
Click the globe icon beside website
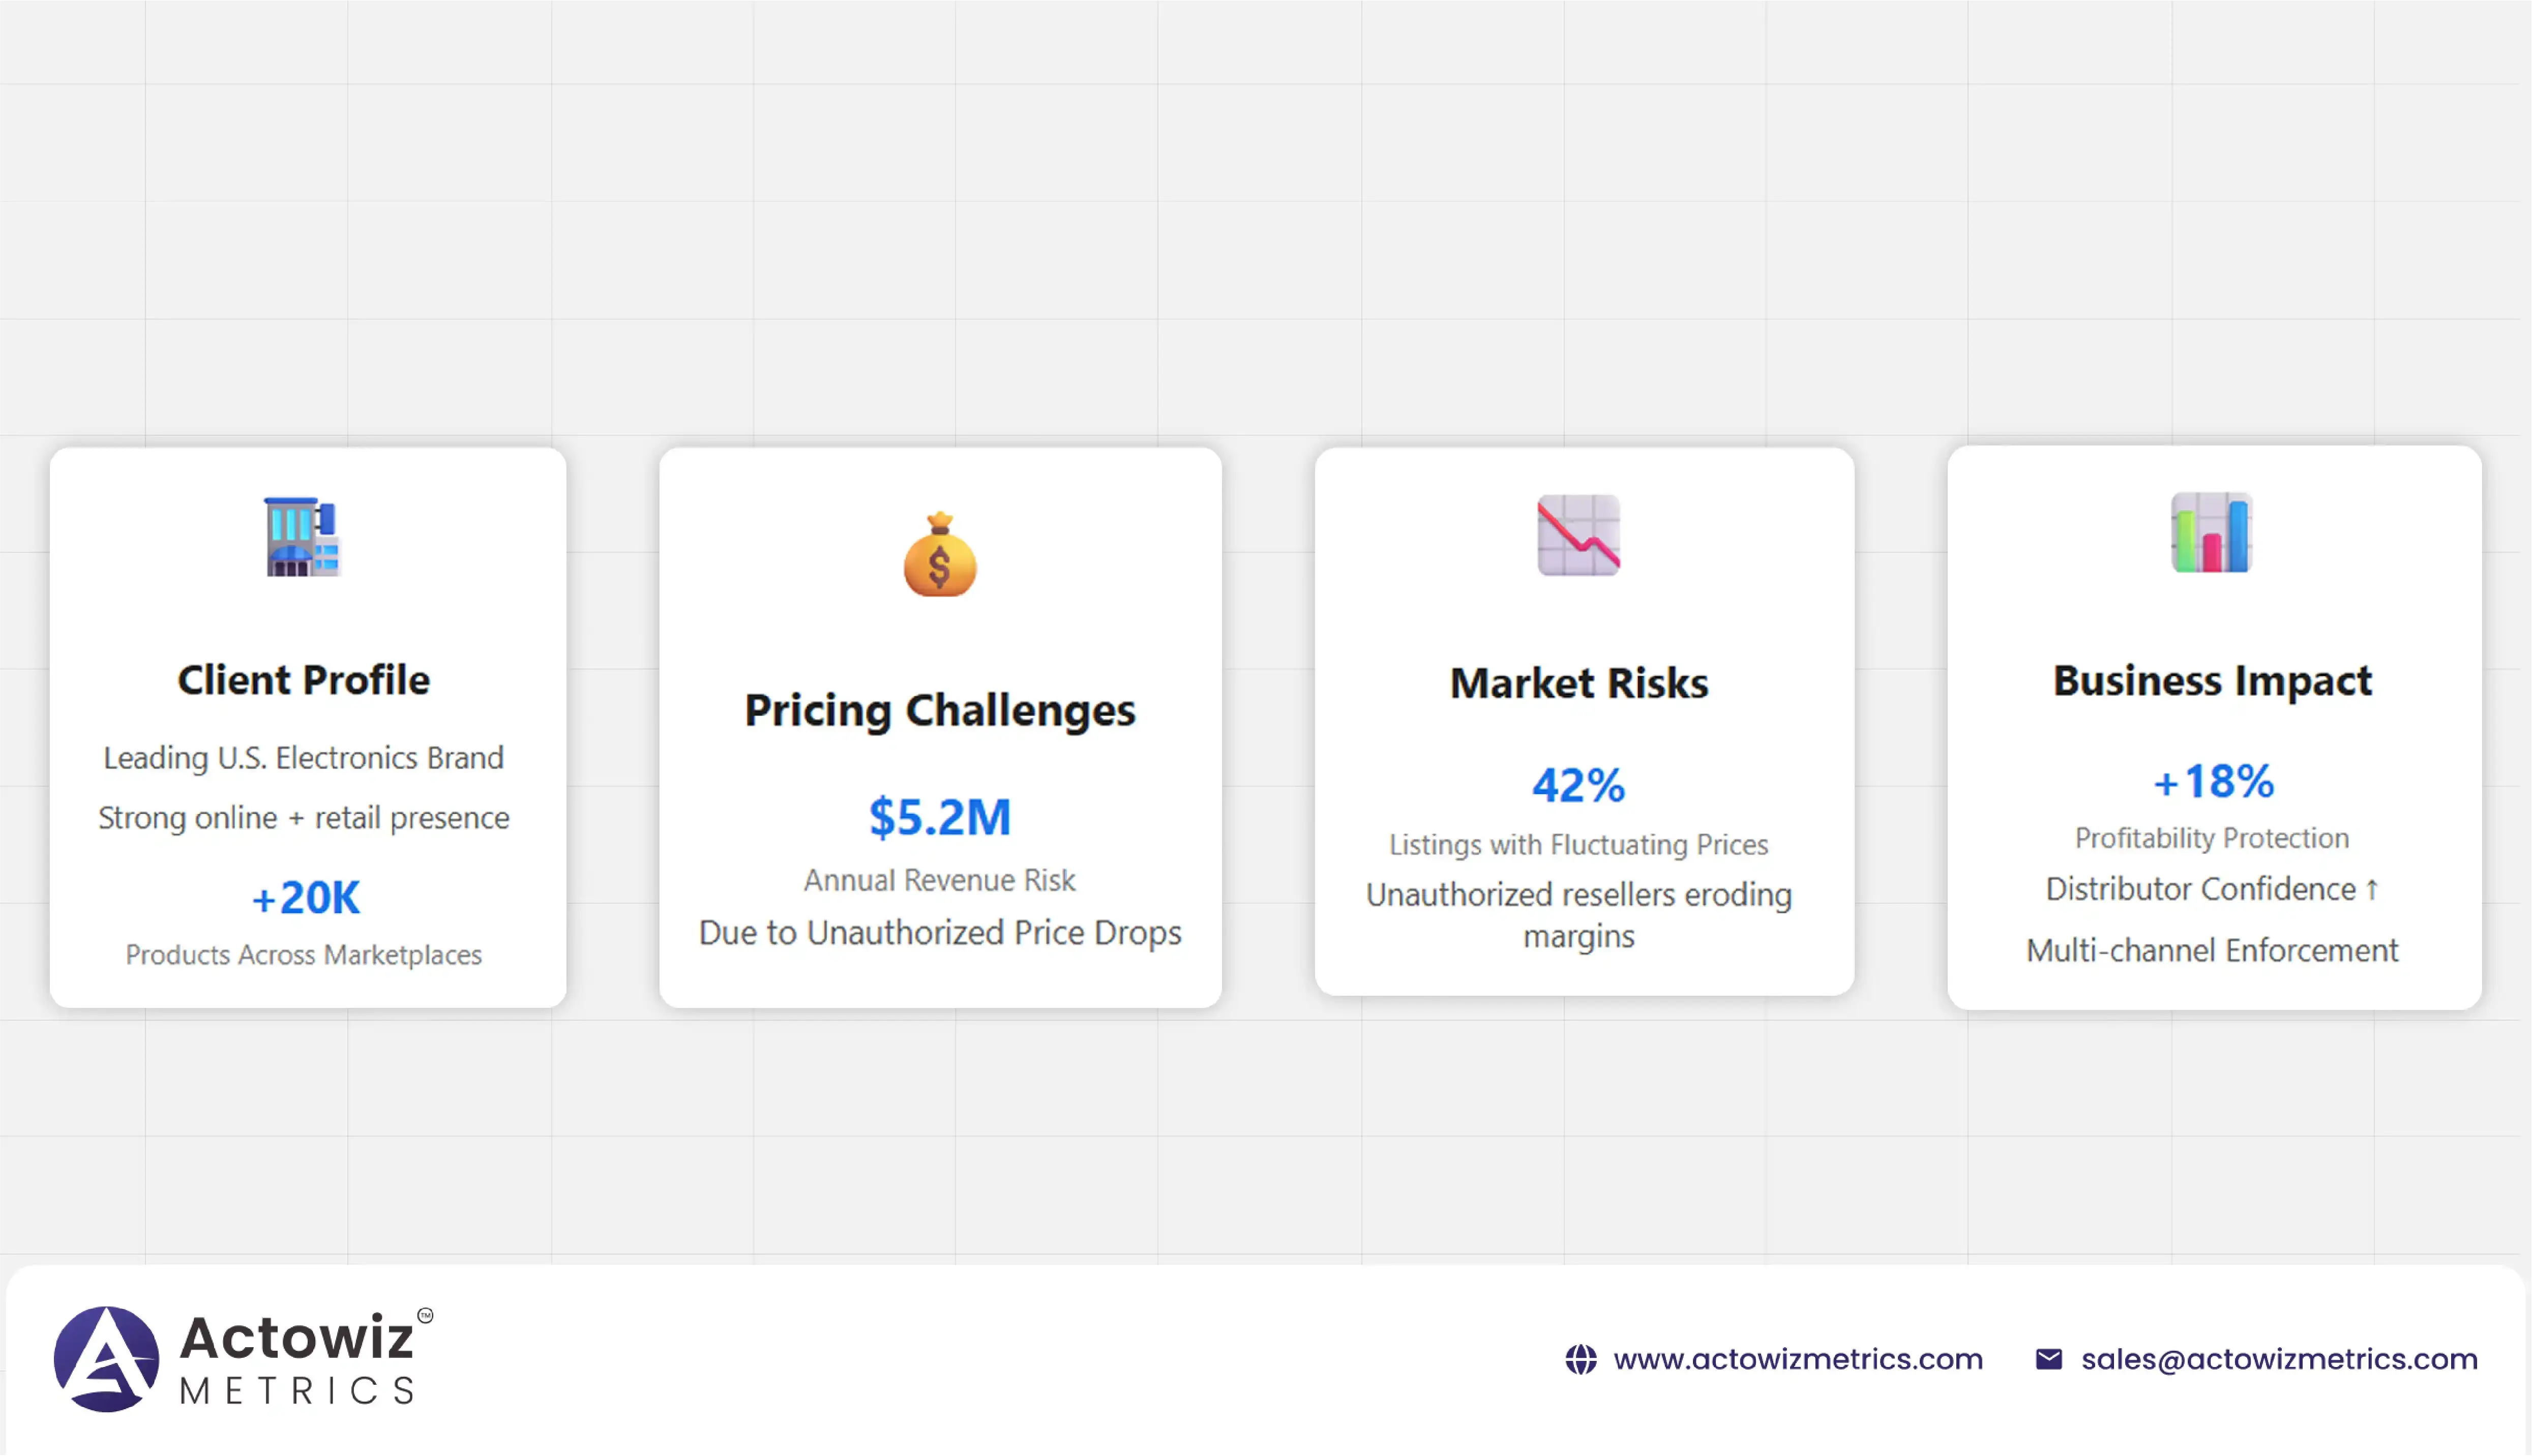pyautogui.click(x=1581, y=1360)
